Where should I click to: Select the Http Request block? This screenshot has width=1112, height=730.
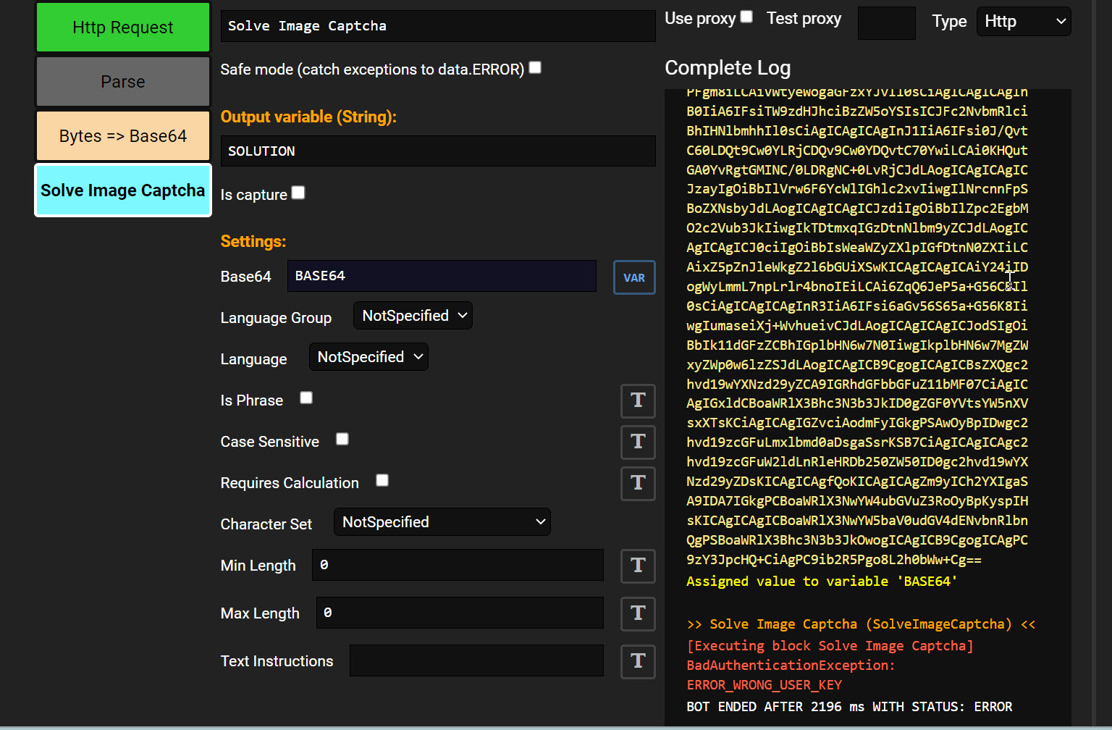(123, 28)
